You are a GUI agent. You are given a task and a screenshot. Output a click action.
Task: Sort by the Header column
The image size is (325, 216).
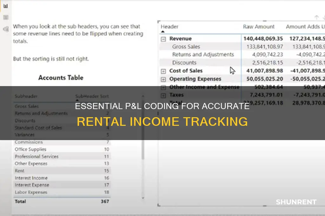[x=169, y=27]
